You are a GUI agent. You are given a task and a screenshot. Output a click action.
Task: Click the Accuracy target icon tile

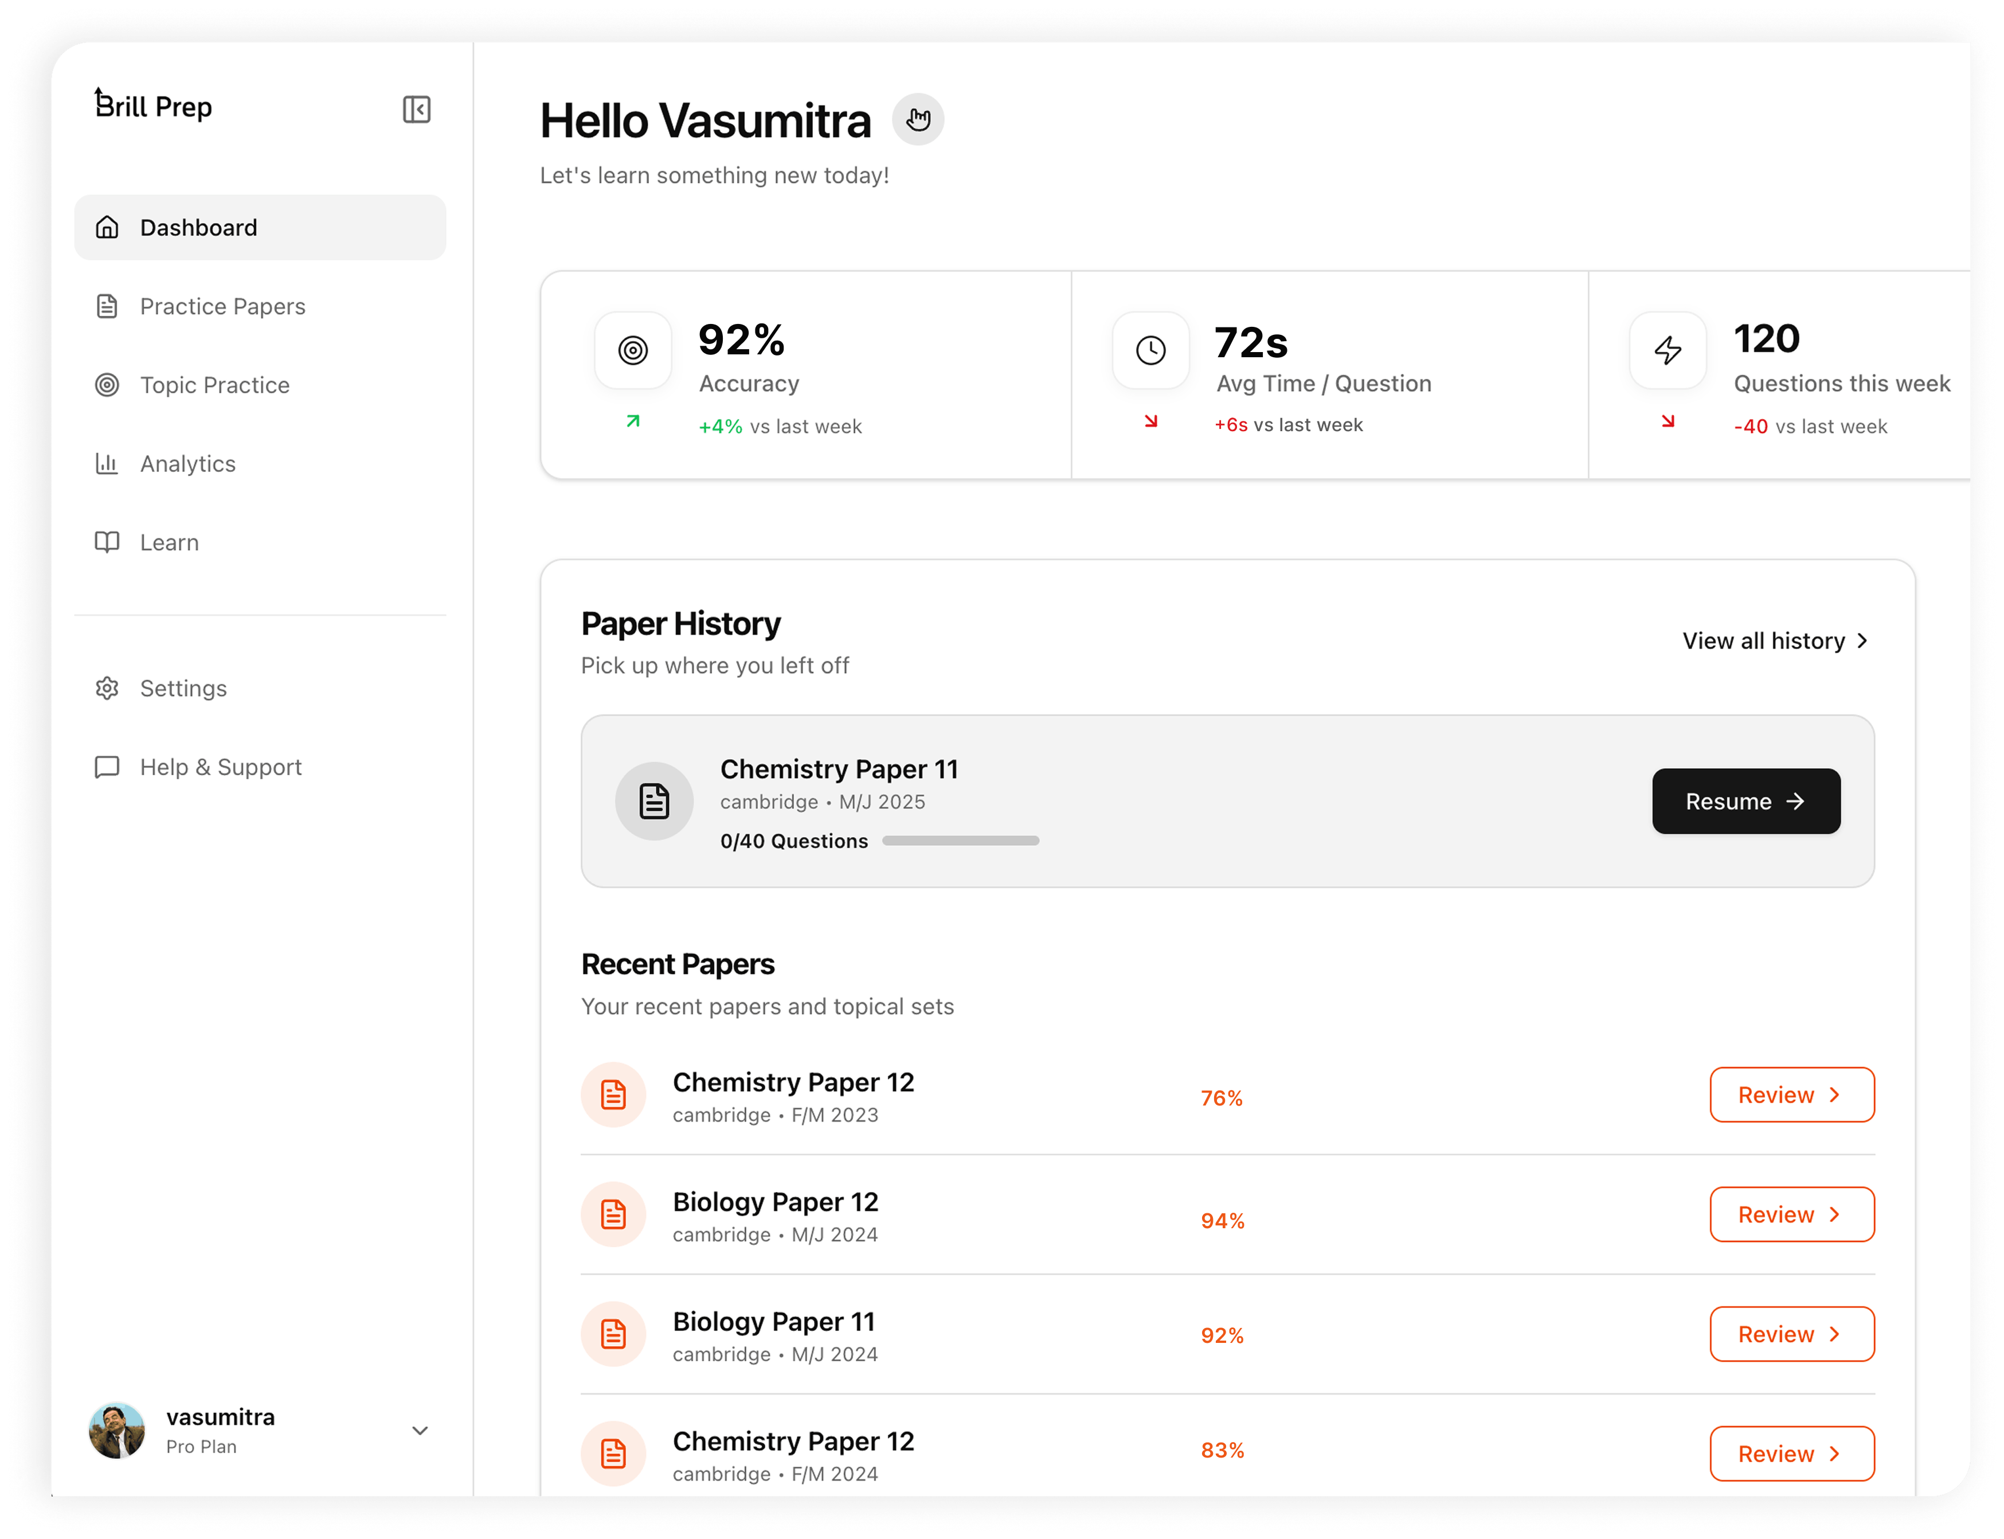click(x=633, y=350)
